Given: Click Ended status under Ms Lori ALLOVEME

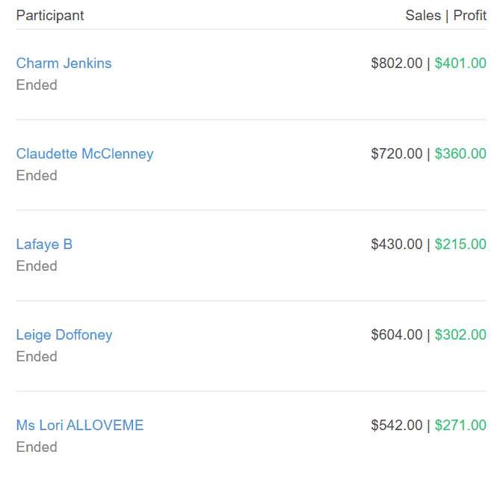Looking at the screenshot, I should click(37, 447).
